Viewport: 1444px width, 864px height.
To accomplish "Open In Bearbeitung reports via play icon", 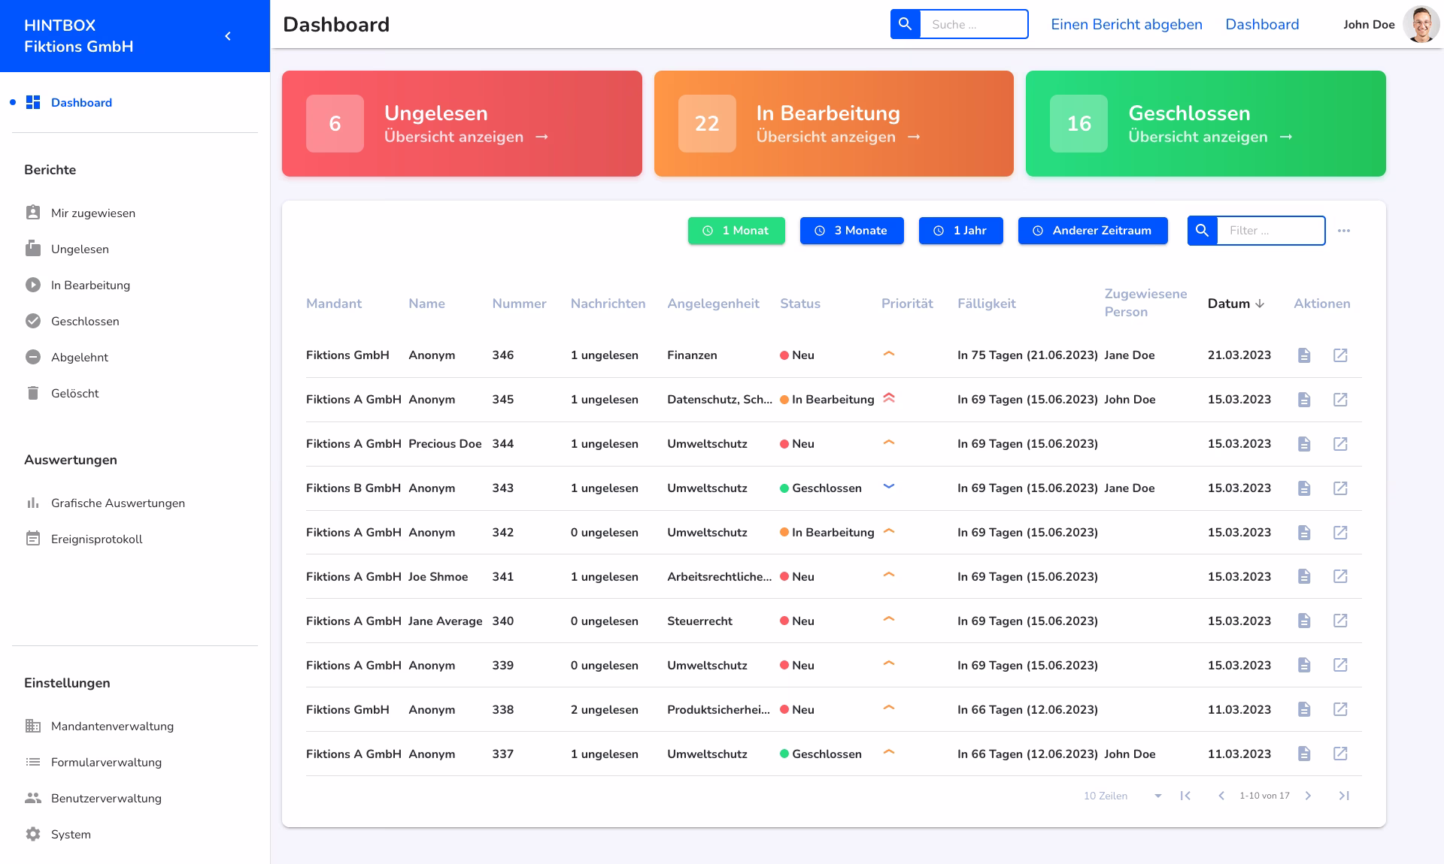I will [33, 285].
